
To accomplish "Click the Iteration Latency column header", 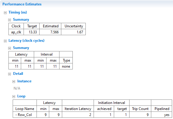I will pos(78,109).
